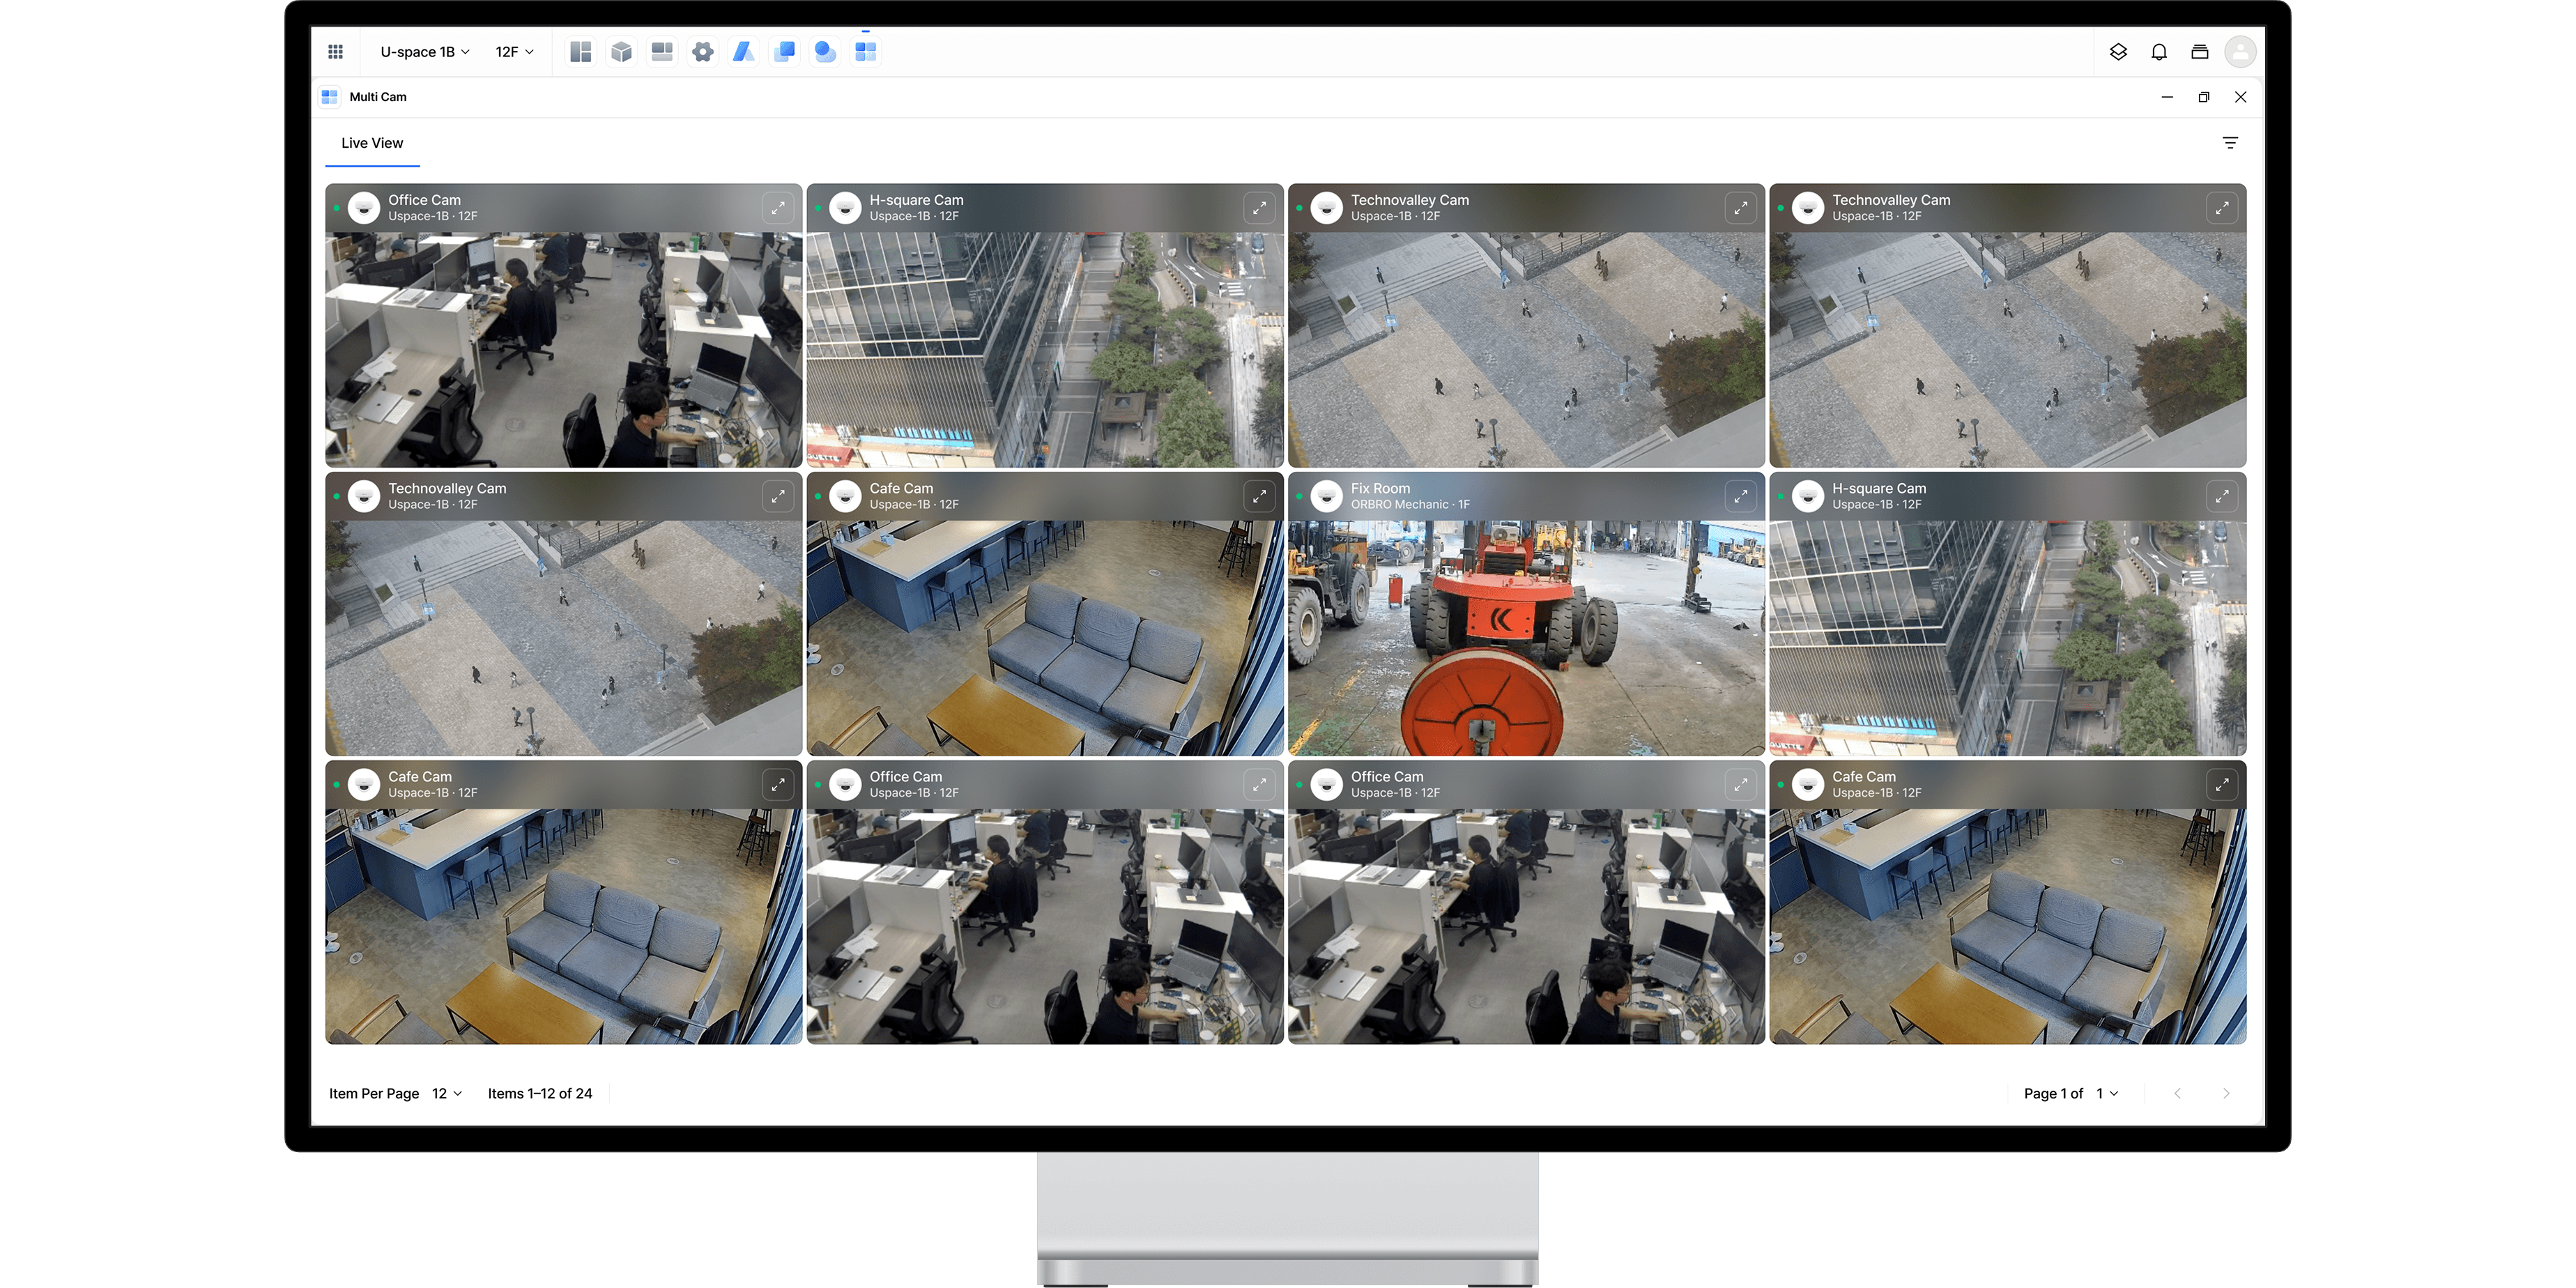Open the layers icon at top right

pyautogui.click(x=2118, y=52)
